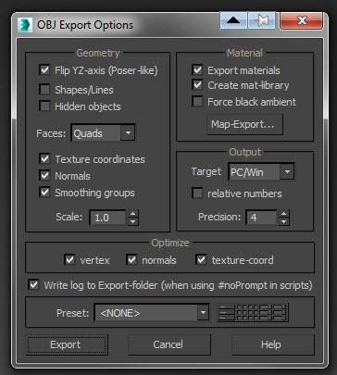Click the roll-up triangle button in title bar

click(x=233, y=20)
